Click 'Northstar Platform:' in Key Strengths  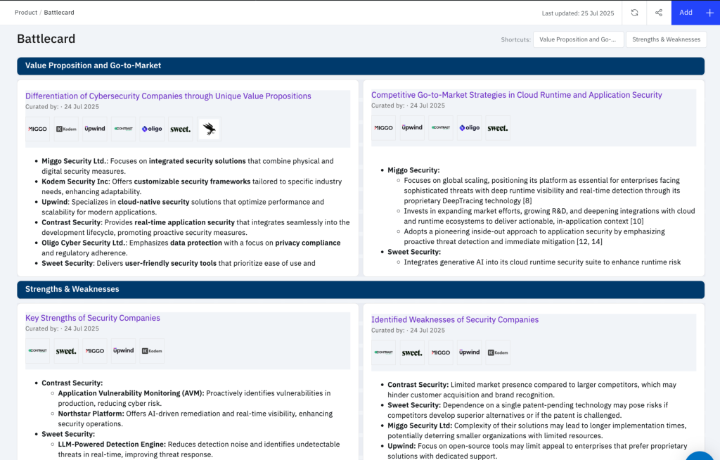pyautogui.click(x=91, y=414)
